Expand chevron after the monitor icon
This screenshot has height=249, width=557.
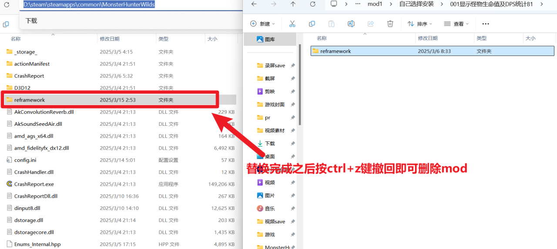(346, 4)
